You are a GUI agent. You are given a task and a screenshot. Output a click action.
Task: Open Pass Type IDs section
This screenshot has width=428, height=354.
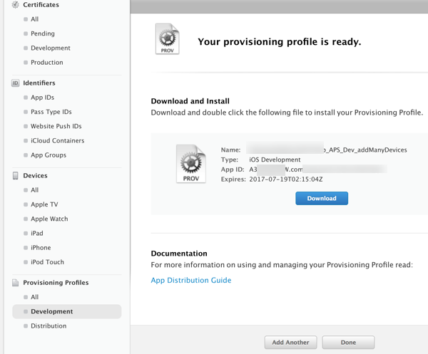(51, 112)
